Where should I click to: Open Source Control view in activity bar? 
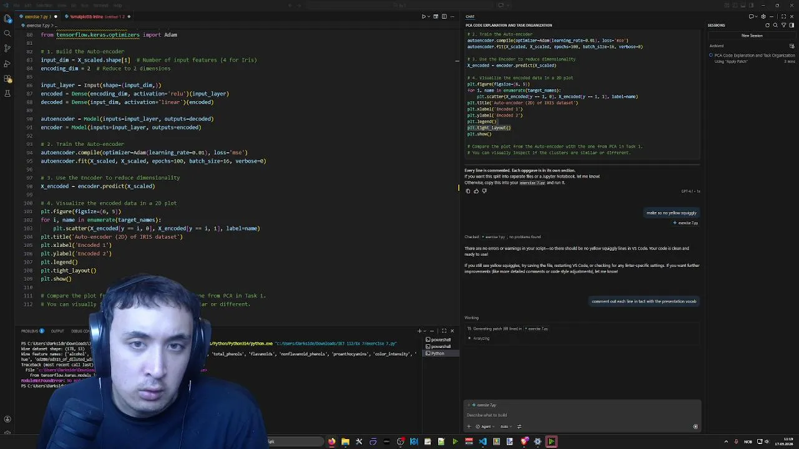7,48
